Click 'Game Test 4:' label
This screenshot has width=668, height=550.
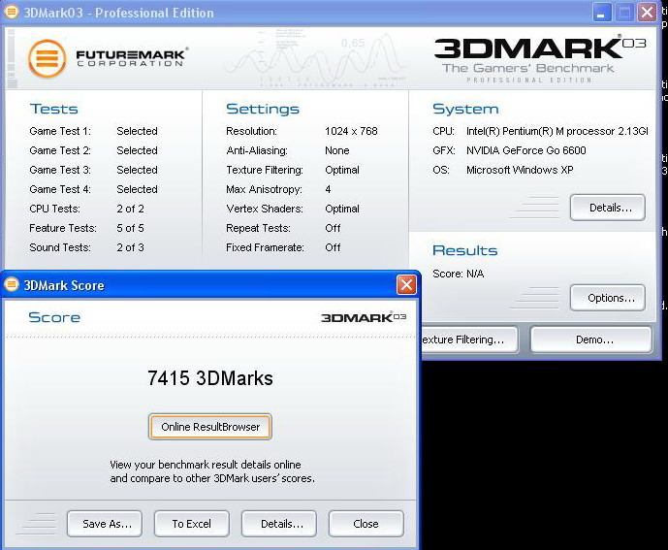(60, 189)
